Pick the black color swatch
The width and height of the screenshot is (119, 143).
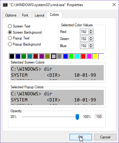click(12, 56)
